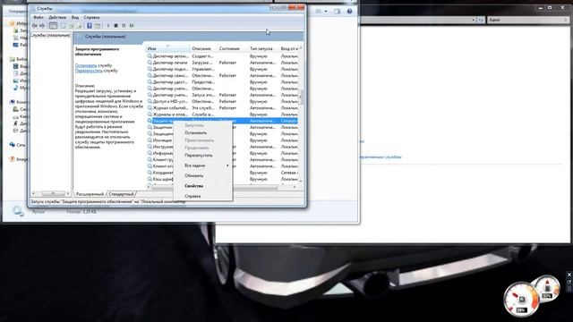Open the Файл menu
The width and height of the screenshot is (573, 322).
click(38, 17)
